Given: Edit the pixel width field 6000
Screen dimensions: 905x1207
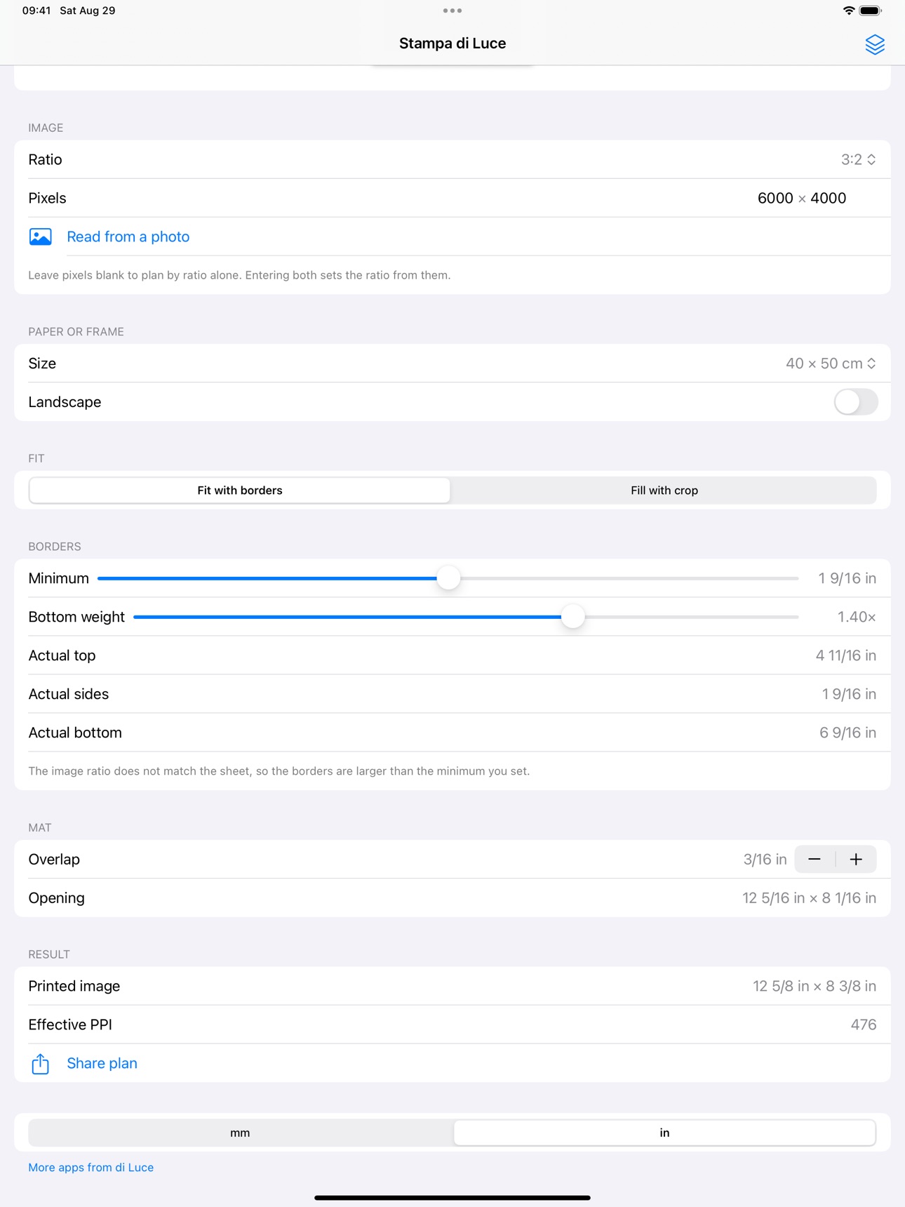Looking at the screenshot, I should click(x=775, y=199).
